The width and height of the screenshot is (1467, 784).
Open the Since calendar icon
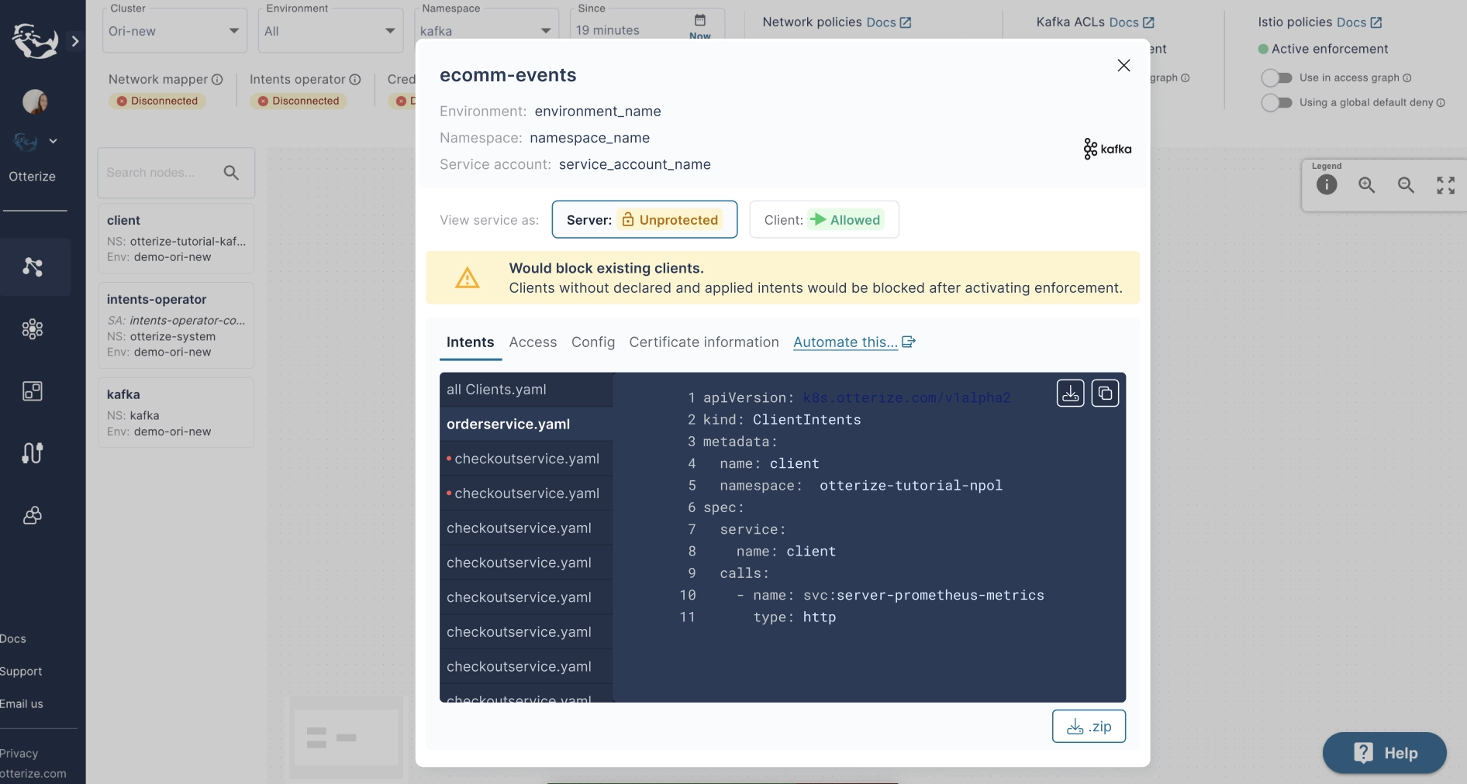tap(700, 20)
